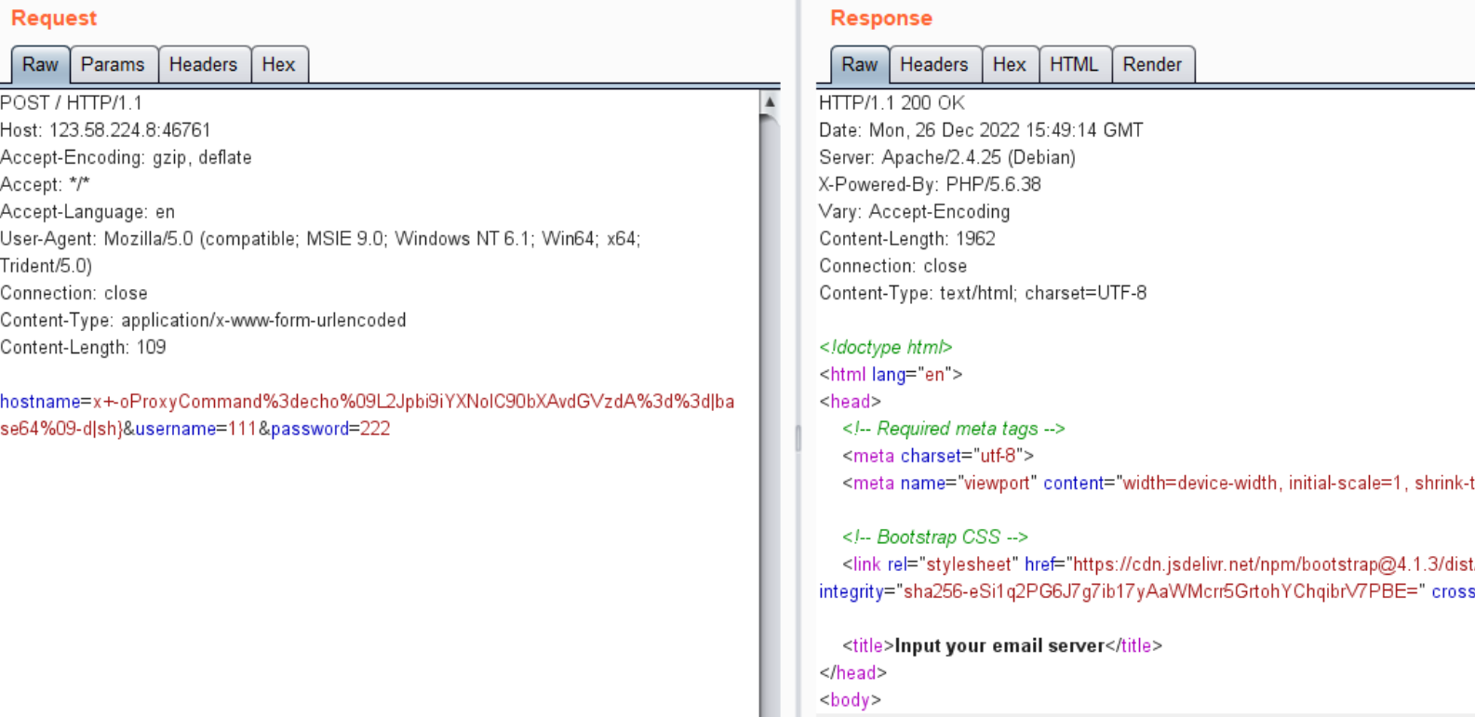Click the meta viewport line
The image size is (1475, 717).
click(x=1159, y=483)
